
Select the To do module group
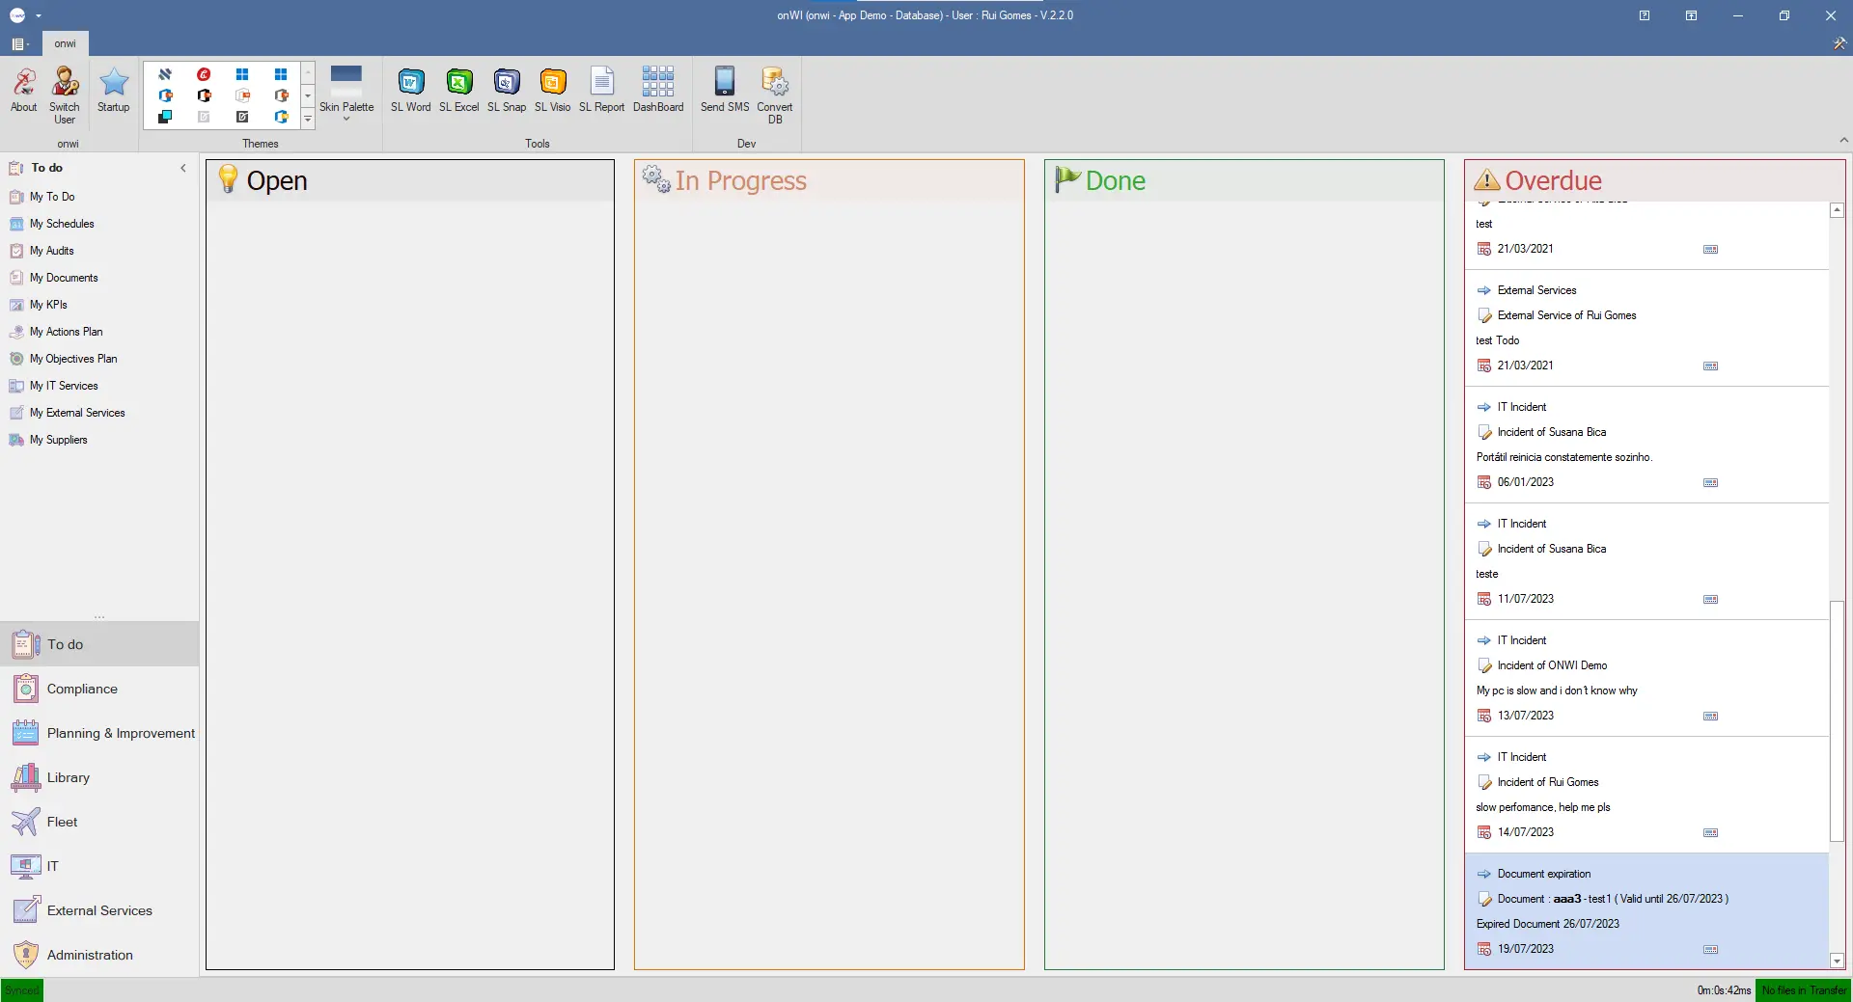point(99,644)
